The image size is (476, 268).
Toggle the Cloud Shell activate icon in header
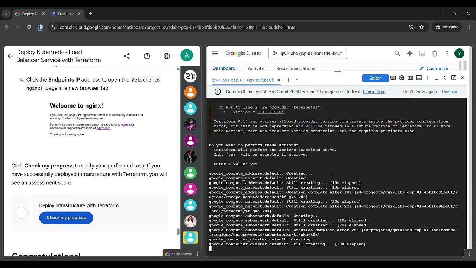[422, 54]
